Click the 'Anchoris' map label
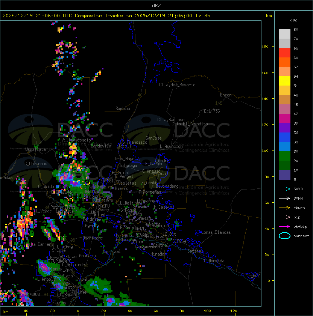This screenshot has width=313, height=316. 88,256
